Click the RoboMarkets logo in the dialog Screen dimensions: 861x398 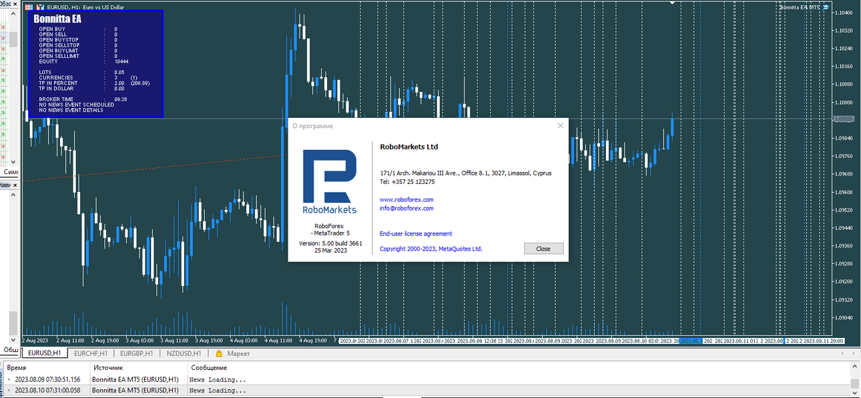(329, 181)
